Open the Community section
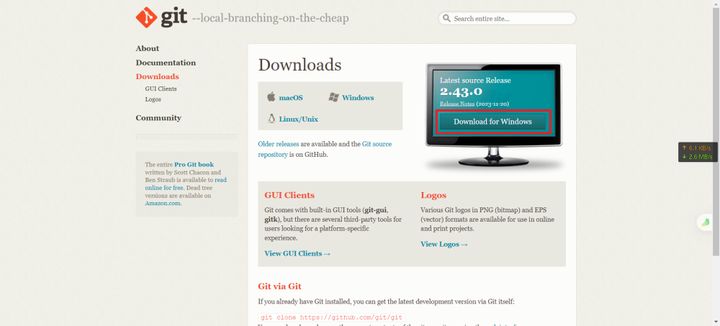Image resolution: width=720 pixels, height=326 pixels. (158, 118)
